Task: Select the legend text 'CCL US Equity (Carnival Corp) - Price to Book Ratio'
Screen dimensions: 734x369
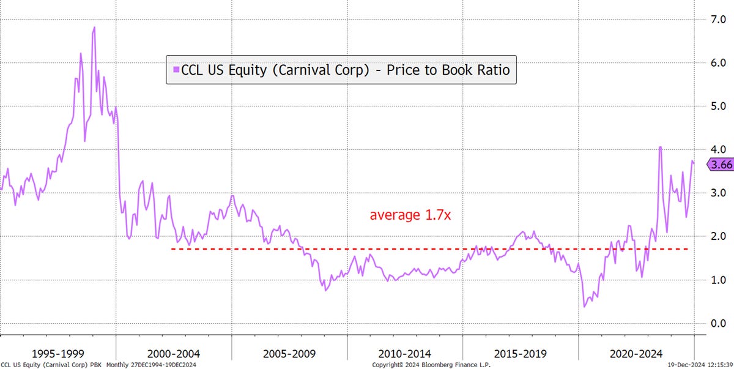Action: coord(346,70)
